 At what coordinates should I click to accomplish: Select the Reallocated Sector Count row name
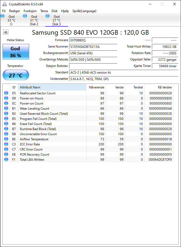(x=38, y=93)
